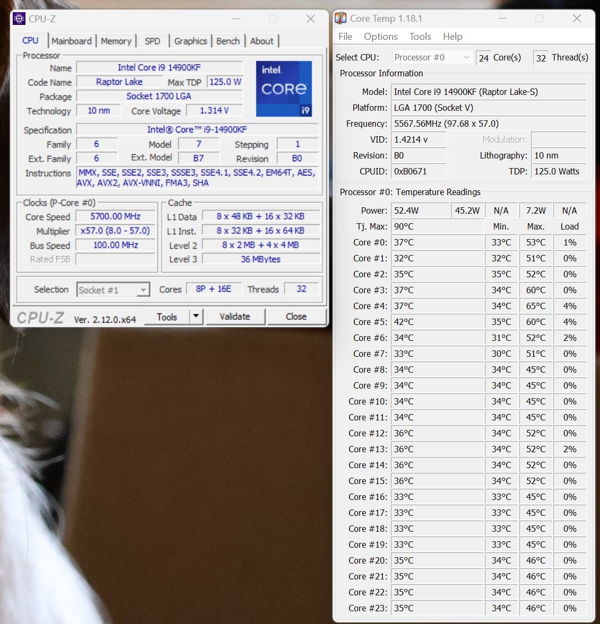
Task: Click the Max TDP value '125.0 W' in CPU-Z
Action: pyautogui.click(x=225, y=82)
